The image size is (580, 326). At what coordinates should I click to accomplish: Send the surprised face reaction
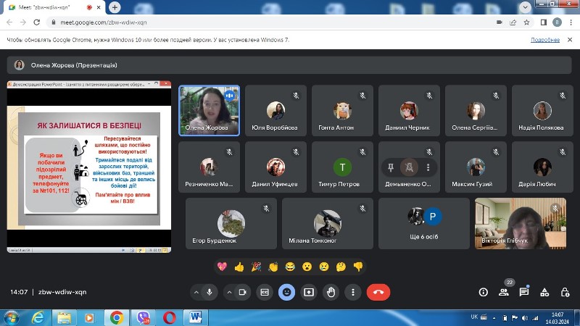307,267
